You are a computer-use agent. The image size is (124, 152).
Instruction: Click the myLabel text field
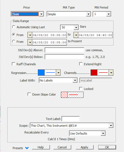point(96,80)
